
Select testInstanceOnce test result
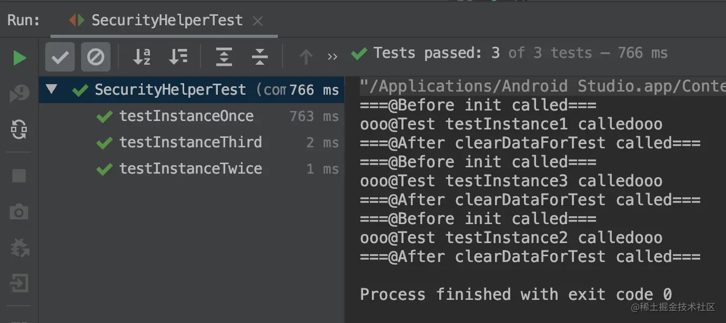[186, 116]
